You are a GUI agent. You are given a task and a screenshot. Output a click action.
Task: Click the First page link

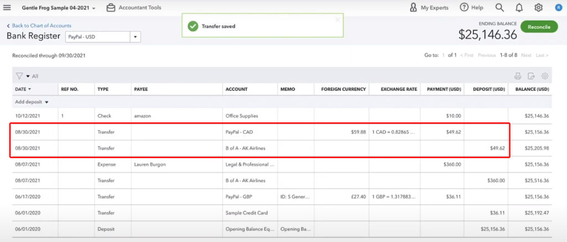[466, 55]
